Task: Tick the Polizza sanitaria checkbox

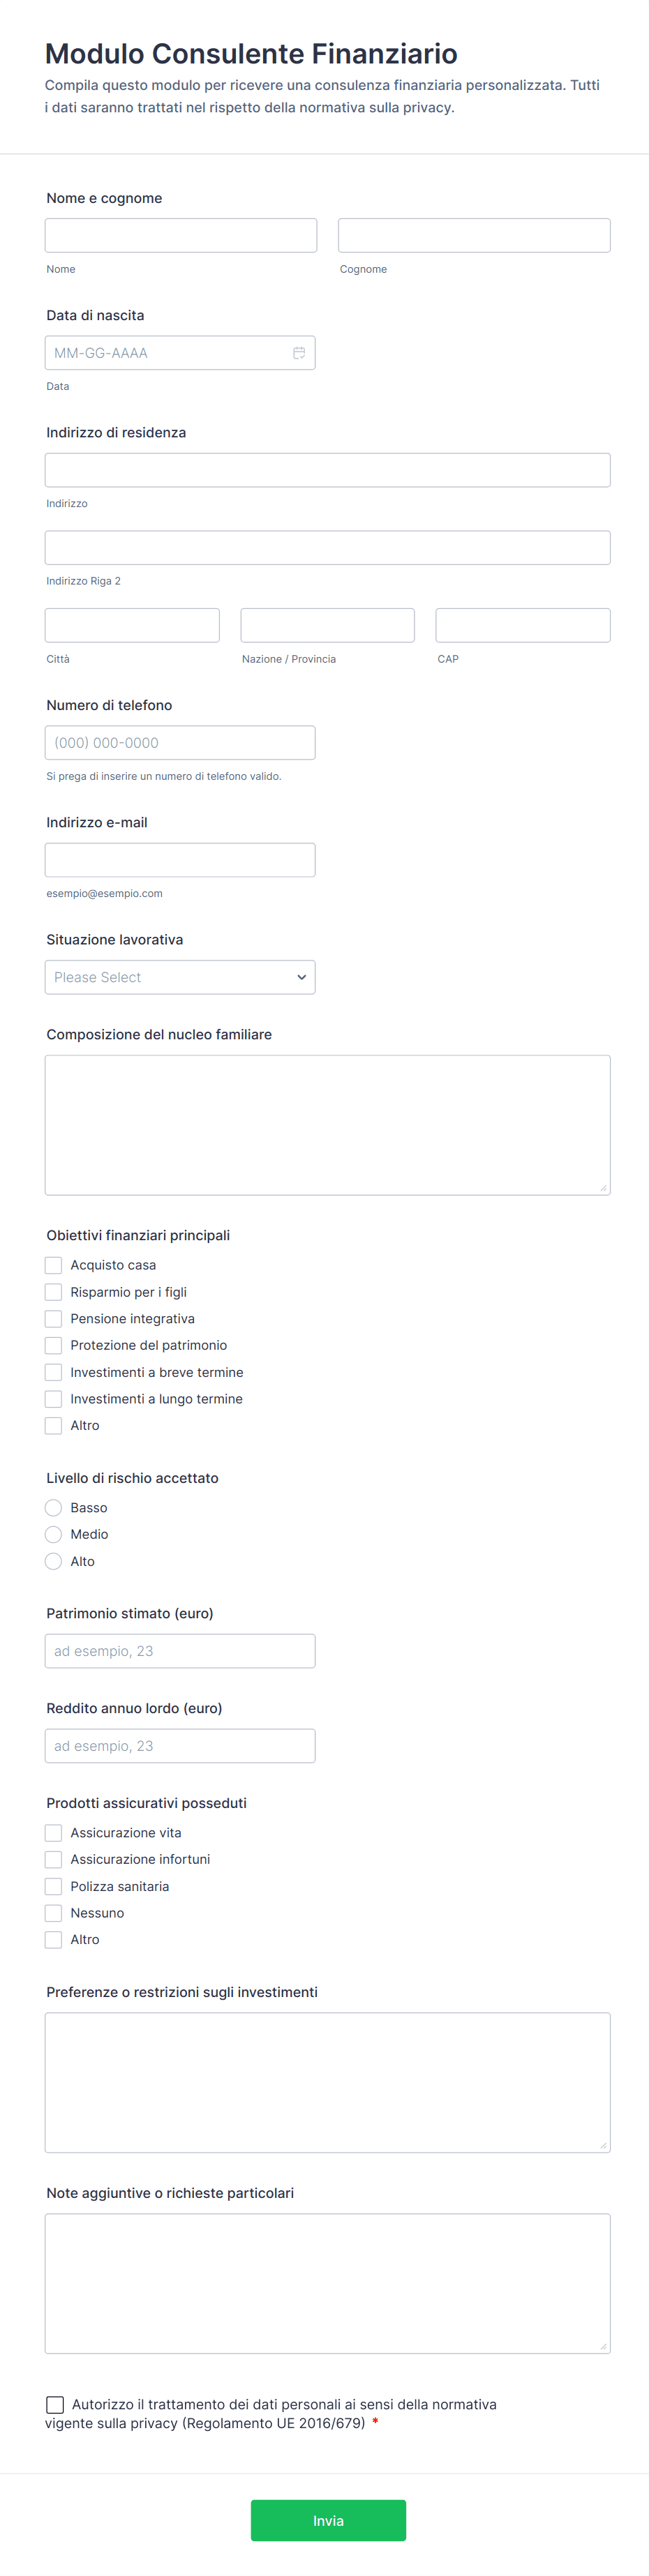Action: click(x=54, y=1886)
